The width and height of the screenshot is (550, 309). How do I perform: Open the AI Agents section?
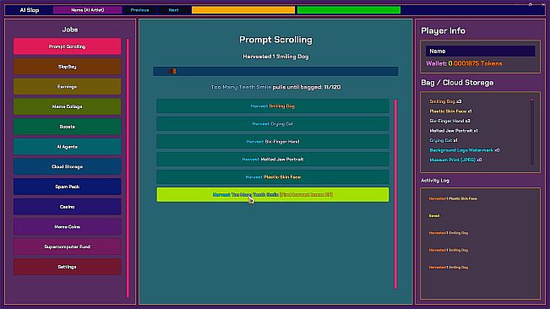point(68,146)
